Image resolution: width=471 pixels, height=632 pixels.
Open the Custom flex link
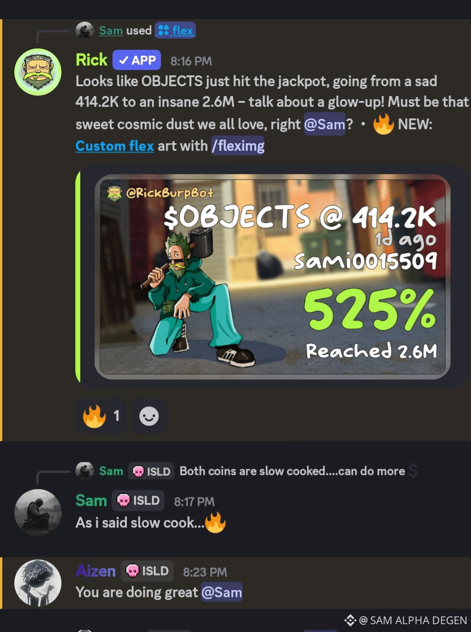click(115, 146)
